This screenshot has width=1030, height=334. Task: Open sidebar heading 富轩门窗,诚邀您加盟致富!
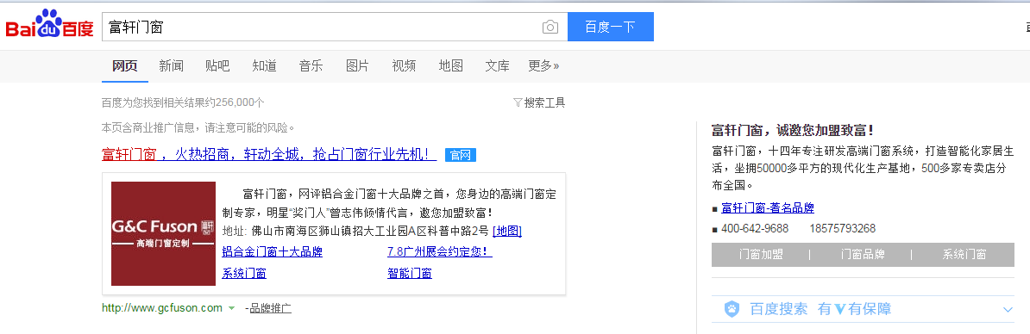coord(793,130)
